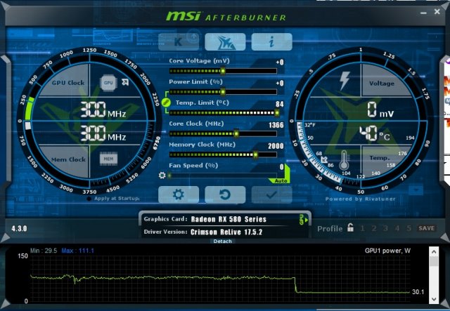
Task: Open the MSI fighter jet overclocking scanner button
Action: (x=224, y=41)
